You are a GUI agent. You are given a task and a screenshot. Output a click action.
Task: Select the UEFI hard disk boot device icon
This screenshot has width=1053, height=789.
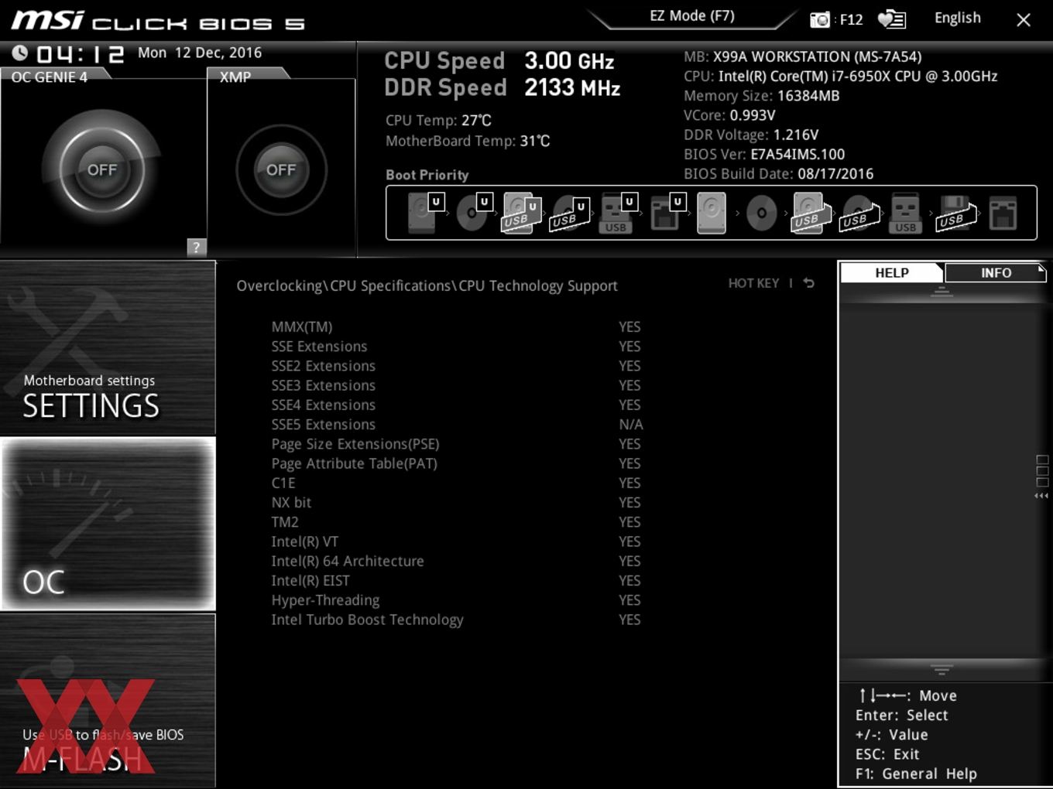click(x=425, y=213)
